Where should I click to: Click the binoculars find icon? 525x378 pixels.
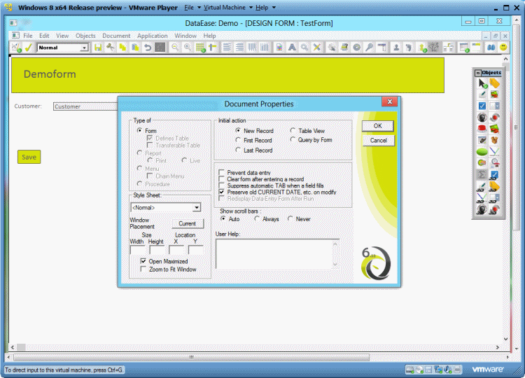point(491,48)
